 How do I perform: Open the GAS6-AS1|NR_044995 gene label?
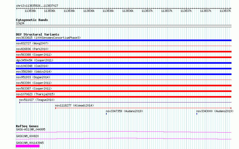(31, 129)
